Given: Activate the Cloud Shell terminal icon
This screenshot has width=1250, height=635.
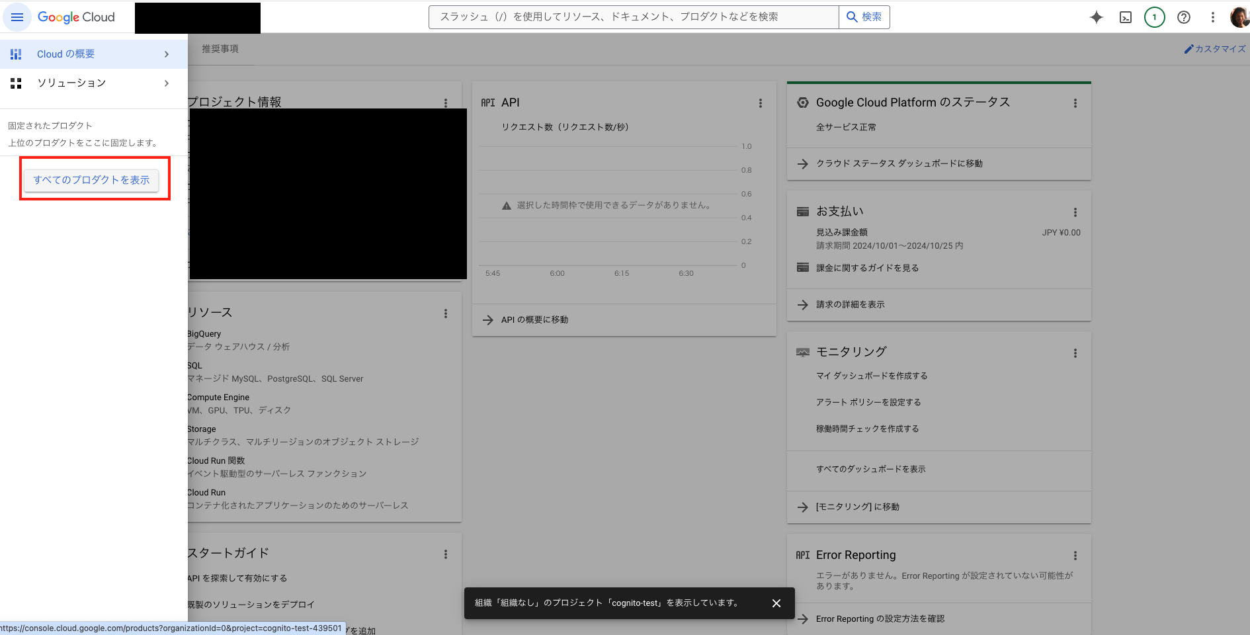Looking at the screenshot, I should click(x=1125, y=17).
